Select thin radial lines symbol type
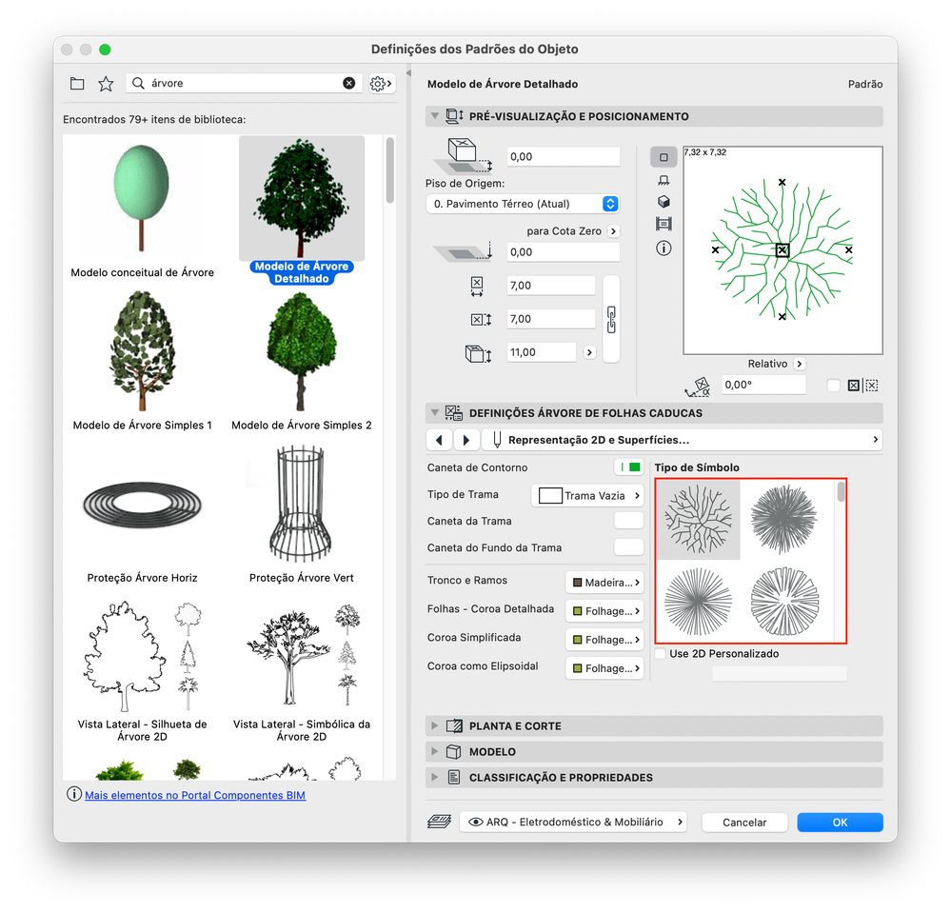Screen dimensions: 951x913 pos(698,602)
